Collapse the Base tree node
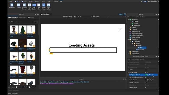Screen dimensions: 169x95 tap(134, 46)
